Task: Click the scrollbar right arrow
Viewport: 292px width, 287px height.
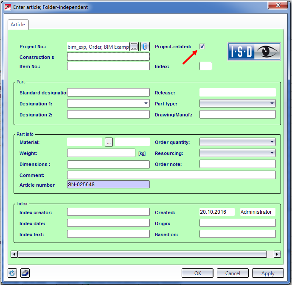Action: click(x=277, y=254)
